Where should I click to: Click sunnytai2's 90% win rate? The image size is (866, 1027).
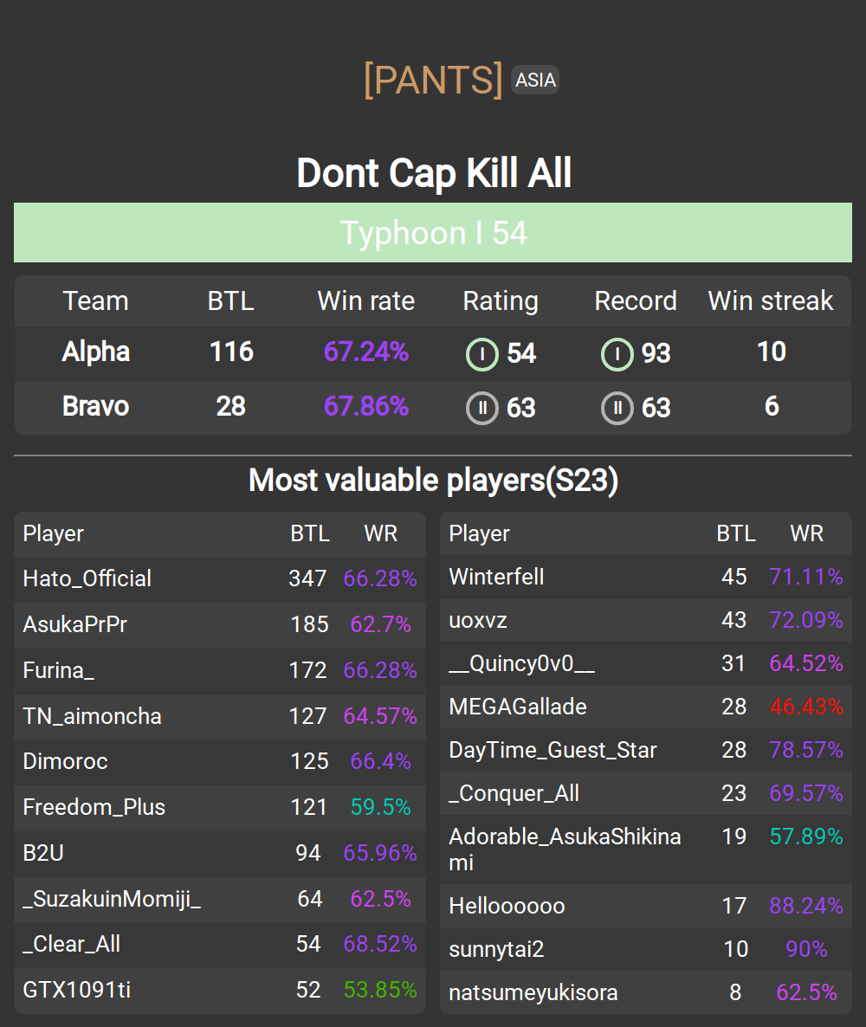[x=806, y=949]
